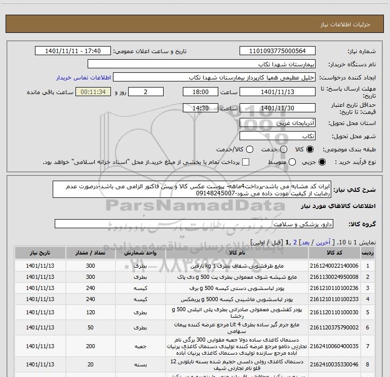Click the days remaining field showing 2

[x=146, y=92]
